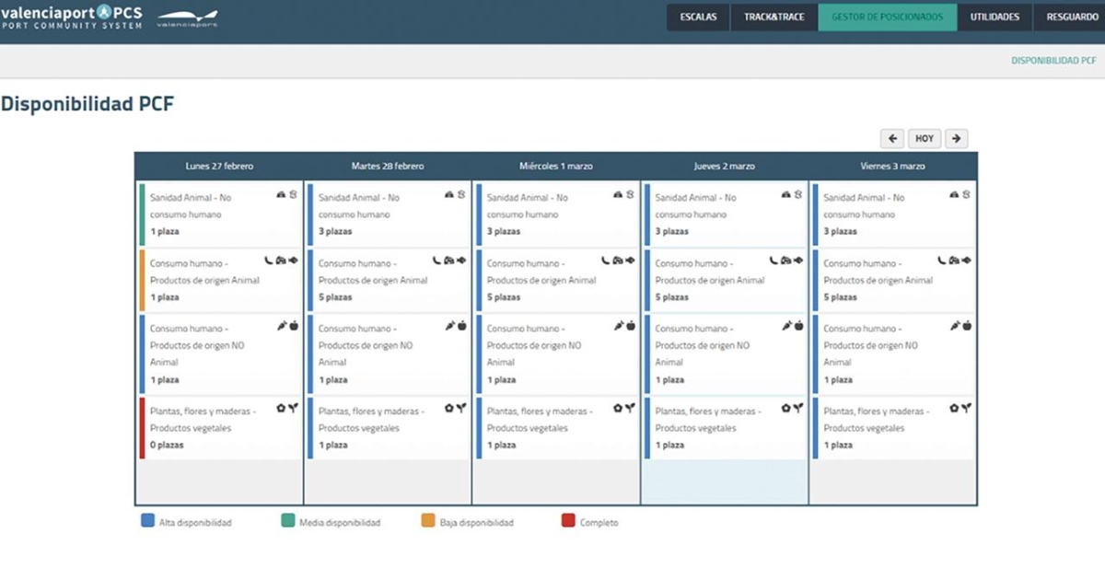Screen dimensions: 1105x568
Task: Open Martes Sanidad Animal card with 3 plazas
Action: [x=390, y=214]
